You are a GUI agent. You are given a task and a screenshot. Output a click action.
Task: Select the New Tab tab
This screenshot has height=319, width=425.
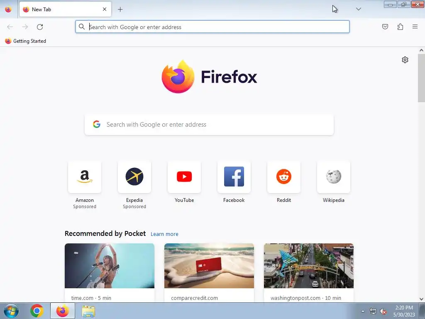pos(65,9)
